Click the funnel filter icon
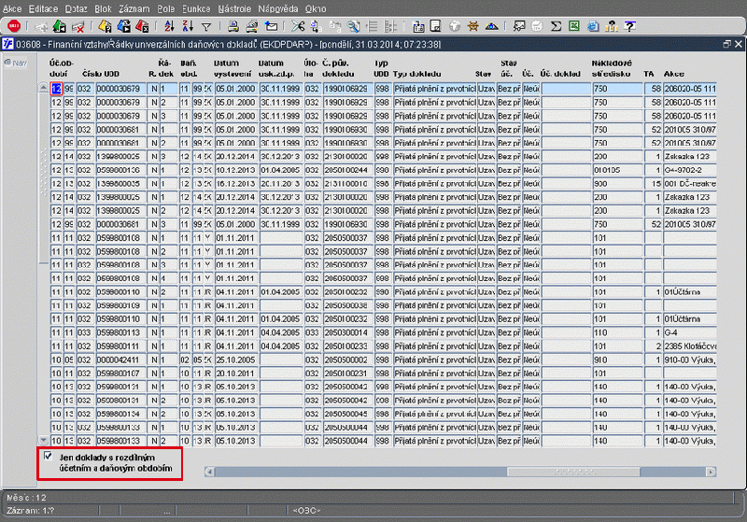Screen dimensions: 747x522 (x=206, y=27)
